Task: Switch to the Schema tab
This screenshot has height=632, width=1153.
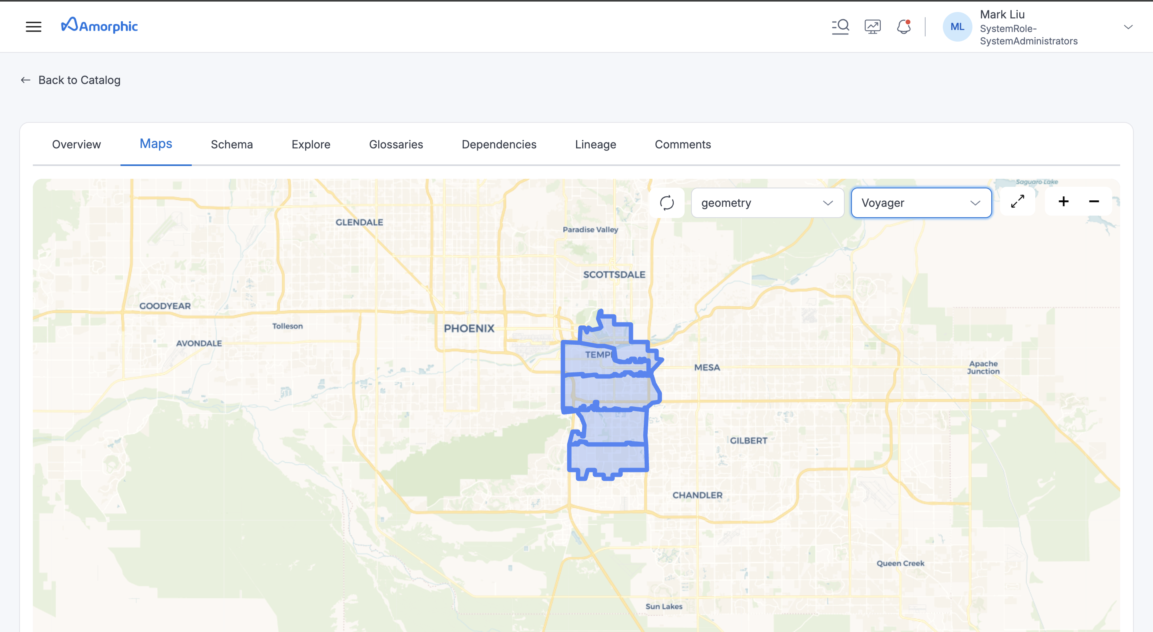Action: [231, 144]
